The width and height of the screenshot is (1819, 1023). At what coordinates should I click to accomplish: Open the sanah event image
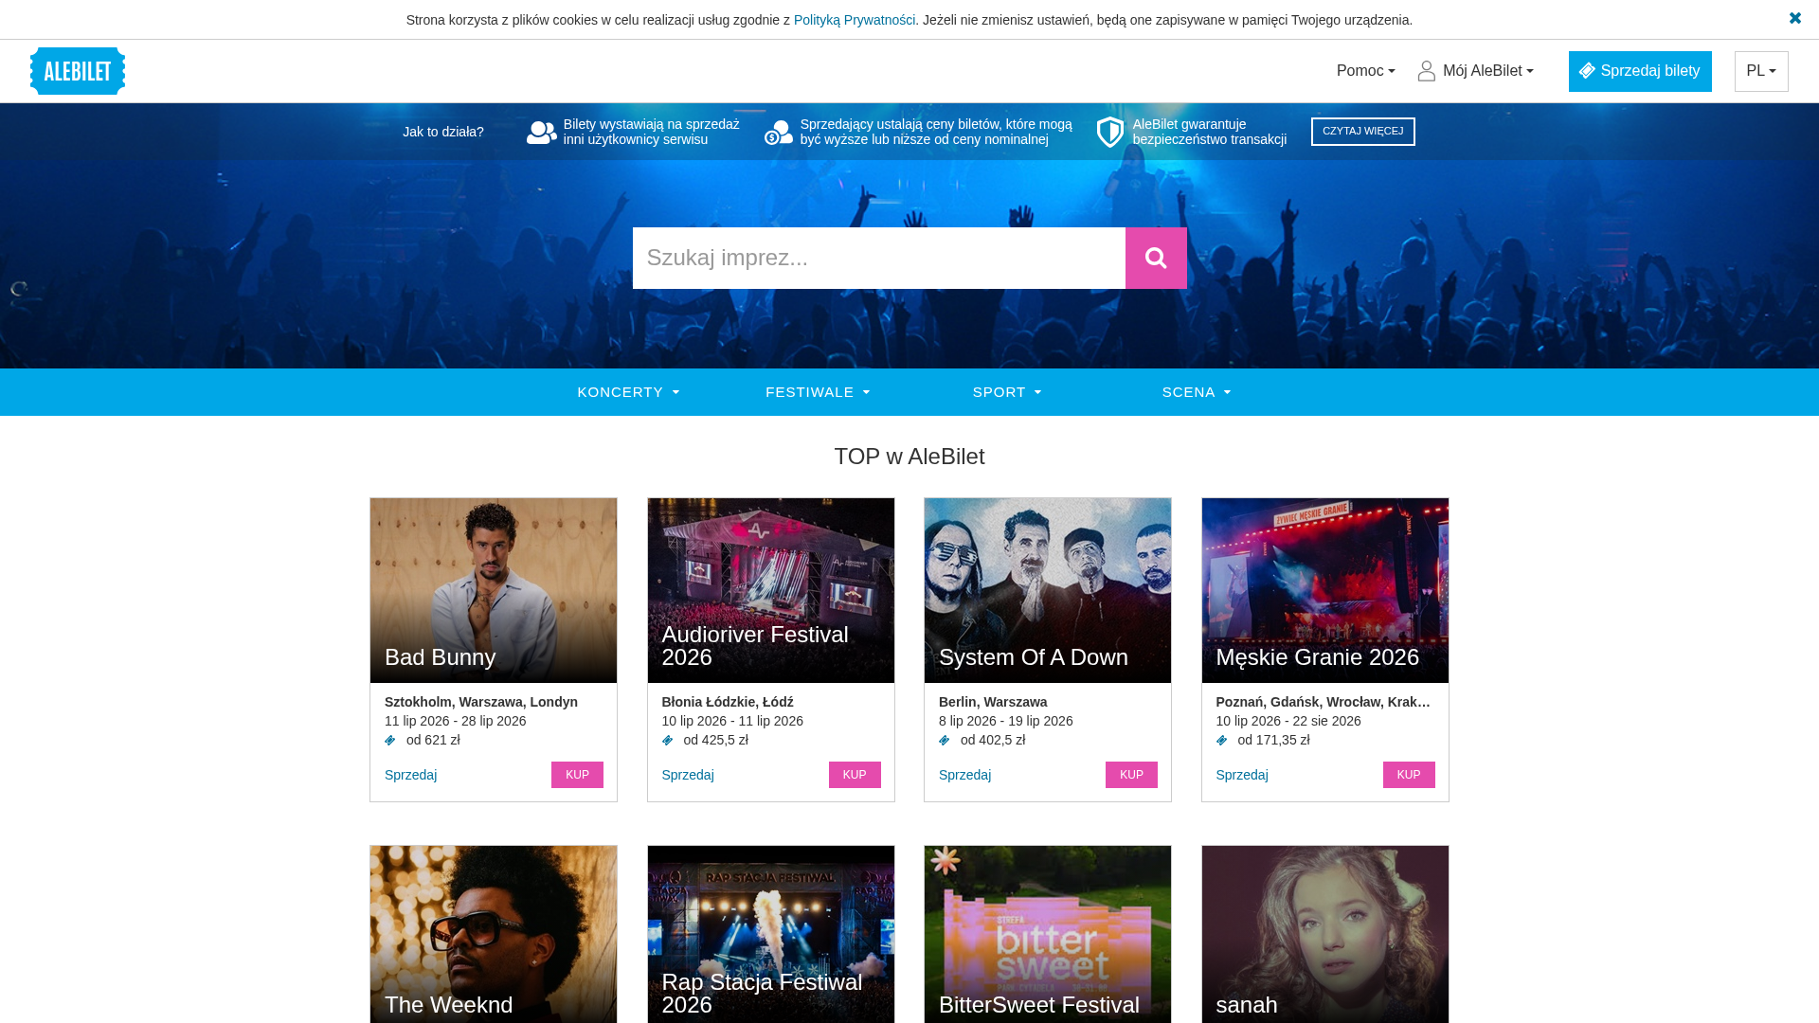point(1325,934)
